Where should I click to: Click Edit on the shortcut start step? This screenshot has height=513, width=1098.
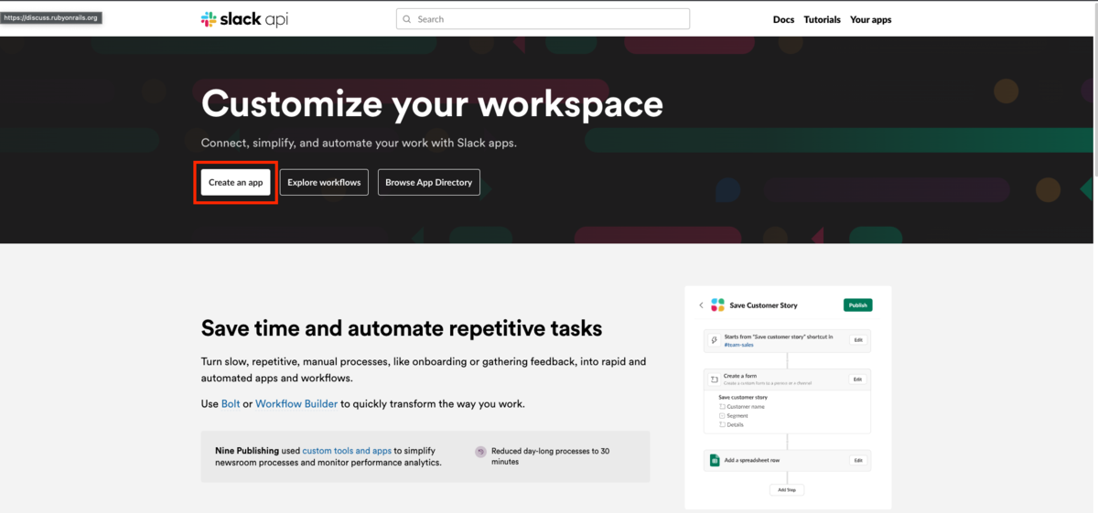pos(857,339)
